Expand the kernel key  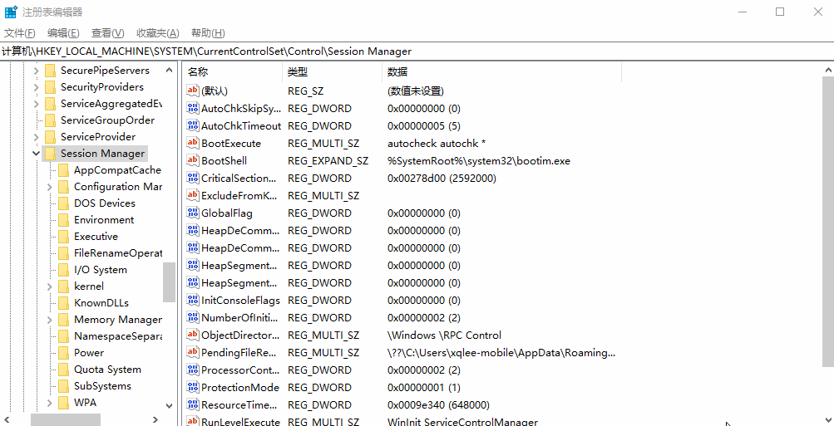coord(49,286)
